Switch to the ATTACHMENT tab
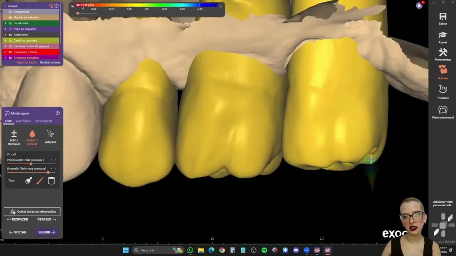 click(x=43, y=121)
